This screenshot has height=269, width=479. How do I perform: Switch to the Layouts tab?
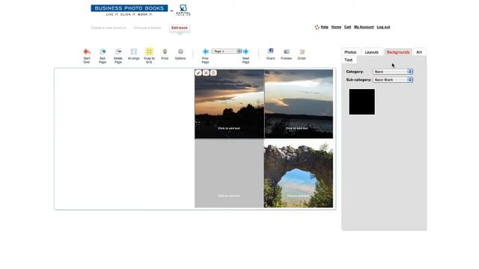point(372,52)
